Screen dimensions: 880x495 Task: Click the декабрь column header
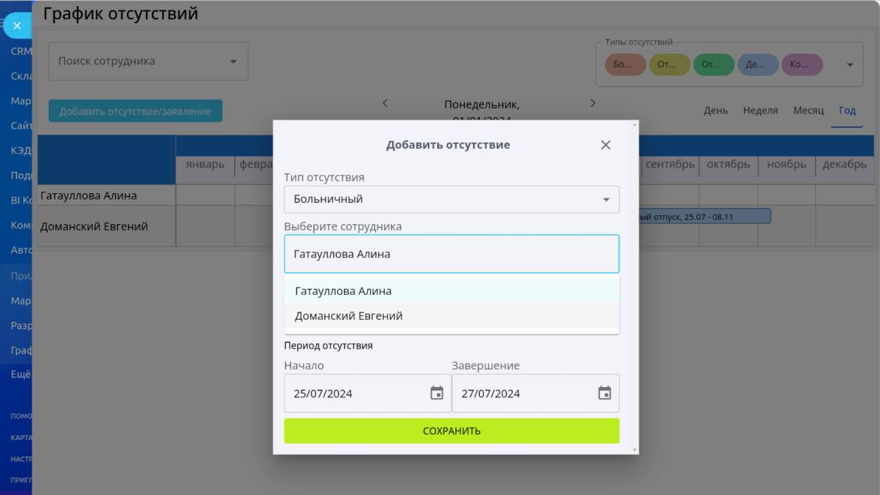pos(844,165)
